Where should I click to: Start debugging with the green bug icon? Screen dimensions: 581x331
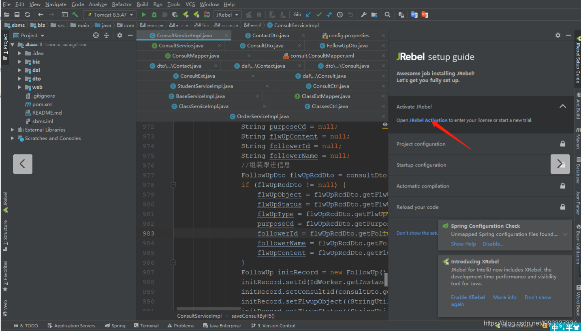point(154,15)
